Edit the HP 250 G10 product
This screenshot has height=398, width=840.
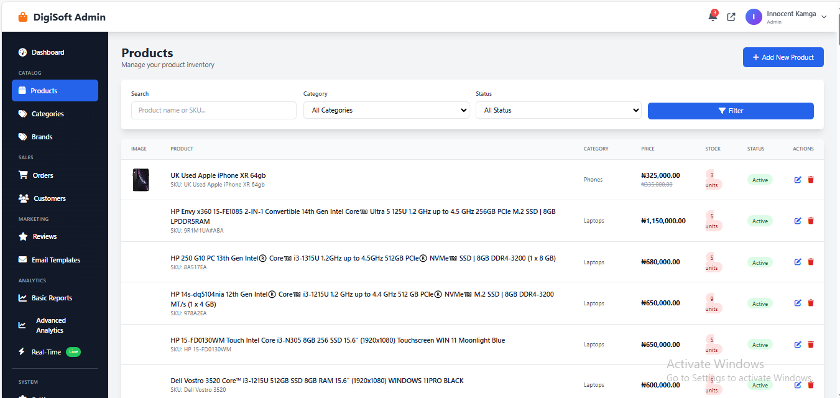pos(798,262)
